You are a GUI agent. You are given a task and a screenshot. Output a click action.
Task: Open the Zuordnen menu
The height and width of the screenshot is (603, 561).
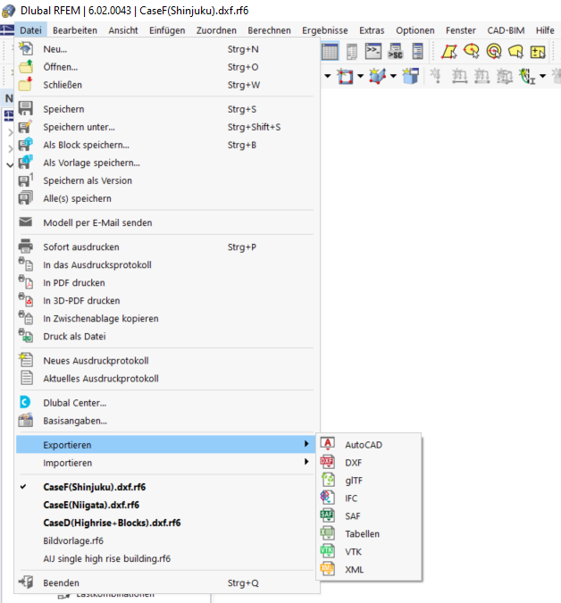216,30
